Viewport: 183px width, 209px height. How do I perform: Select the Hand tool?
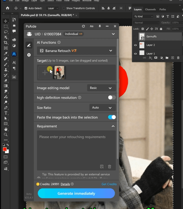[5, 129]
